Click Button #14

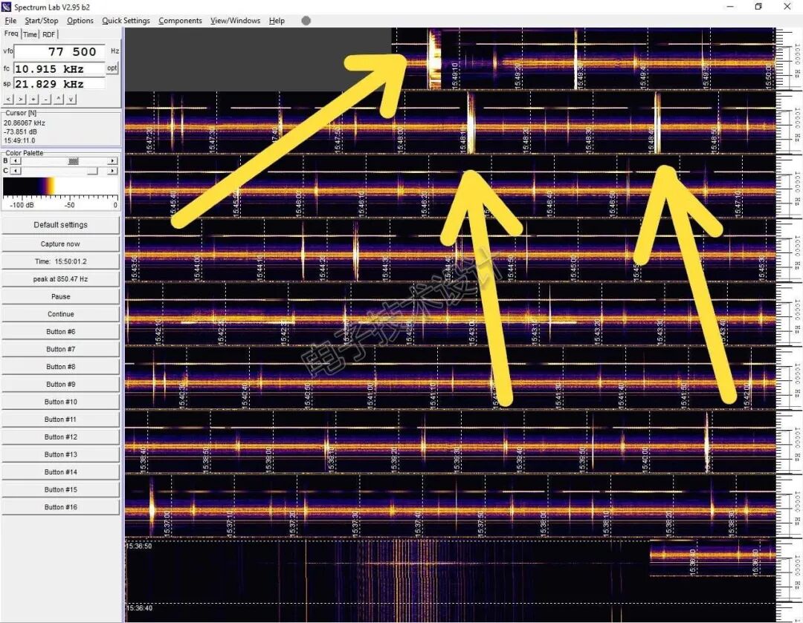(60, 472)
